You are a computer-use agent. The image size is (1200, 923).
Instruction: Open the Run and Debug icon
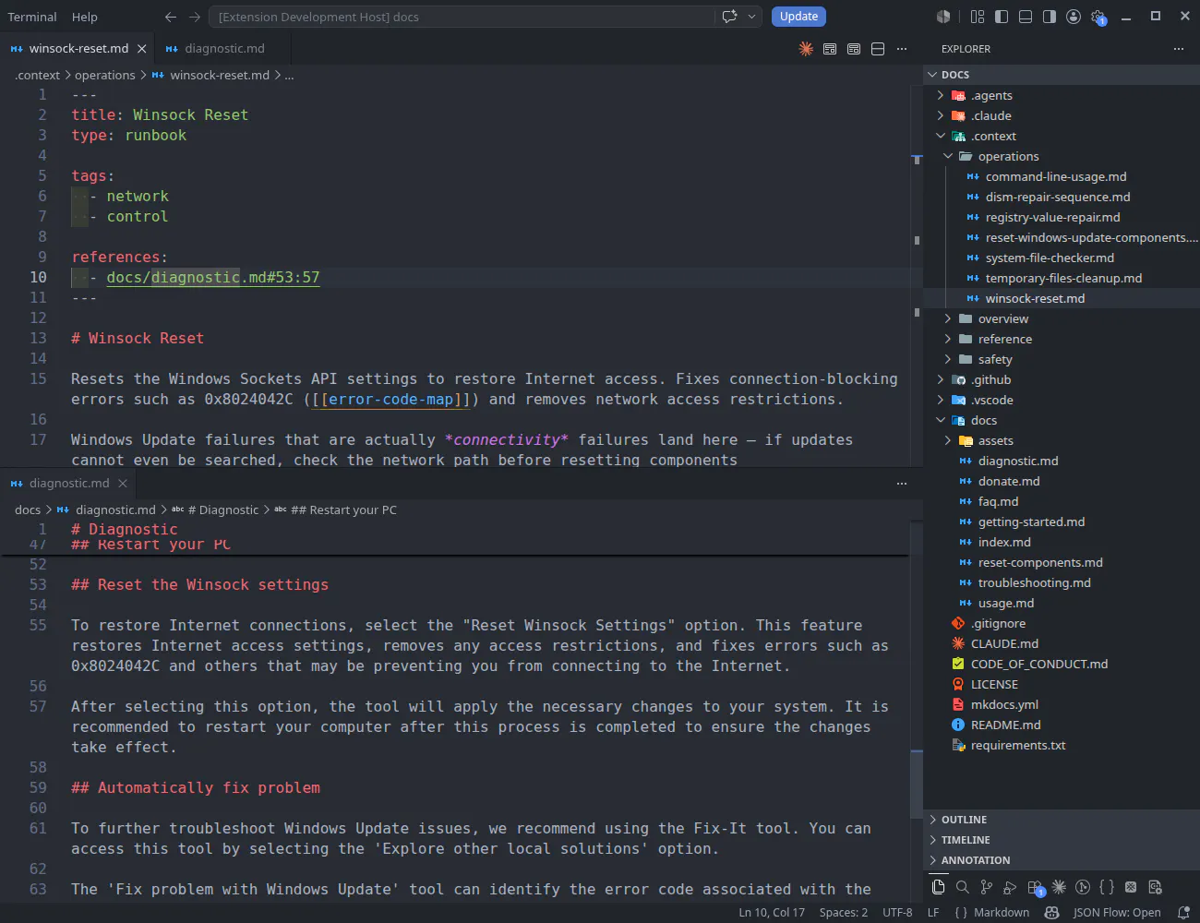click(1010, 887)
